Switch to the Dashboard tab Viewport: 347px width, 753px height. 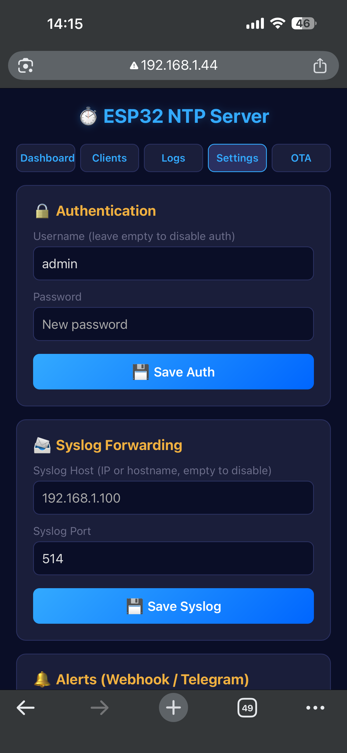pyautogui.click(x=46, y=158)
